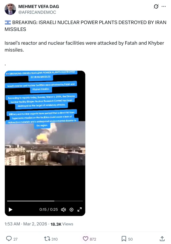171x244 pixels.
Task: Open the MEHMET VEFA DAG display name
Action: 39,7
